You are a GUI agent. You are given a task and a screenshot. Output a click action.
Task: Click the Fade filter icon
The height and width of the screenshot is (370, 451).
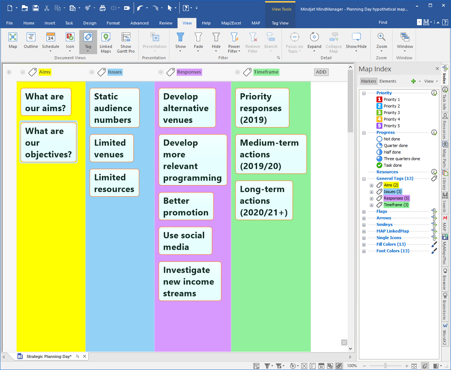click(x=198, y=41)
